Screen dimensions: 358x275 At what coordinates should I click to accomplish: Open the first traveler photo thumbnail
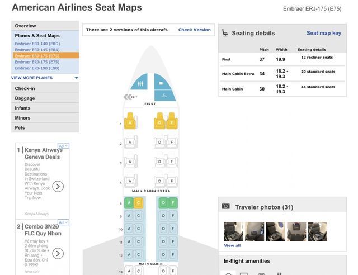pos(233,231)
